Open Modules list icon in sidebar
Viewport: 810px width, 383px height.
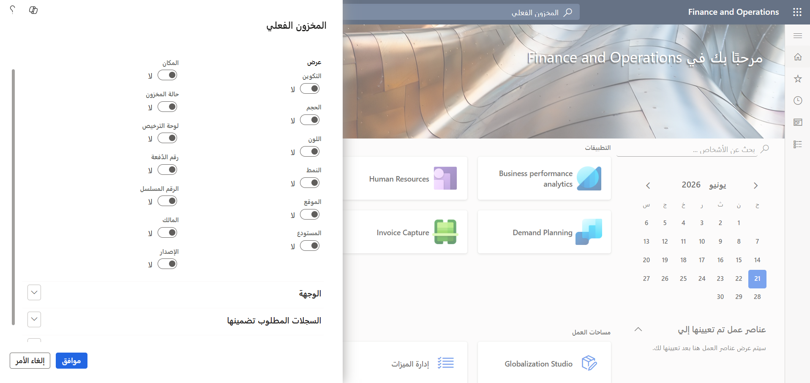pos(798,144)
